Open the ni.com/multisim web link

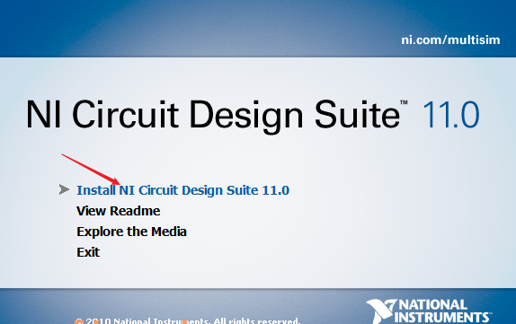[450, 40]
